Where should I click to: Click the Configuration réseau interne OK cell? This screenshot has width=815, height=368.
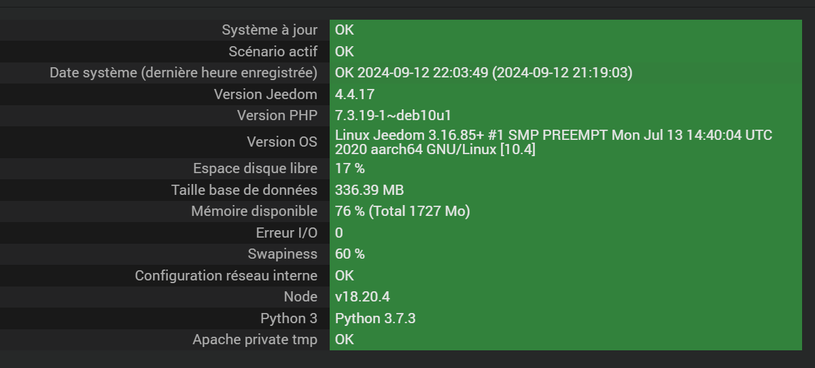tap(566, 275)
